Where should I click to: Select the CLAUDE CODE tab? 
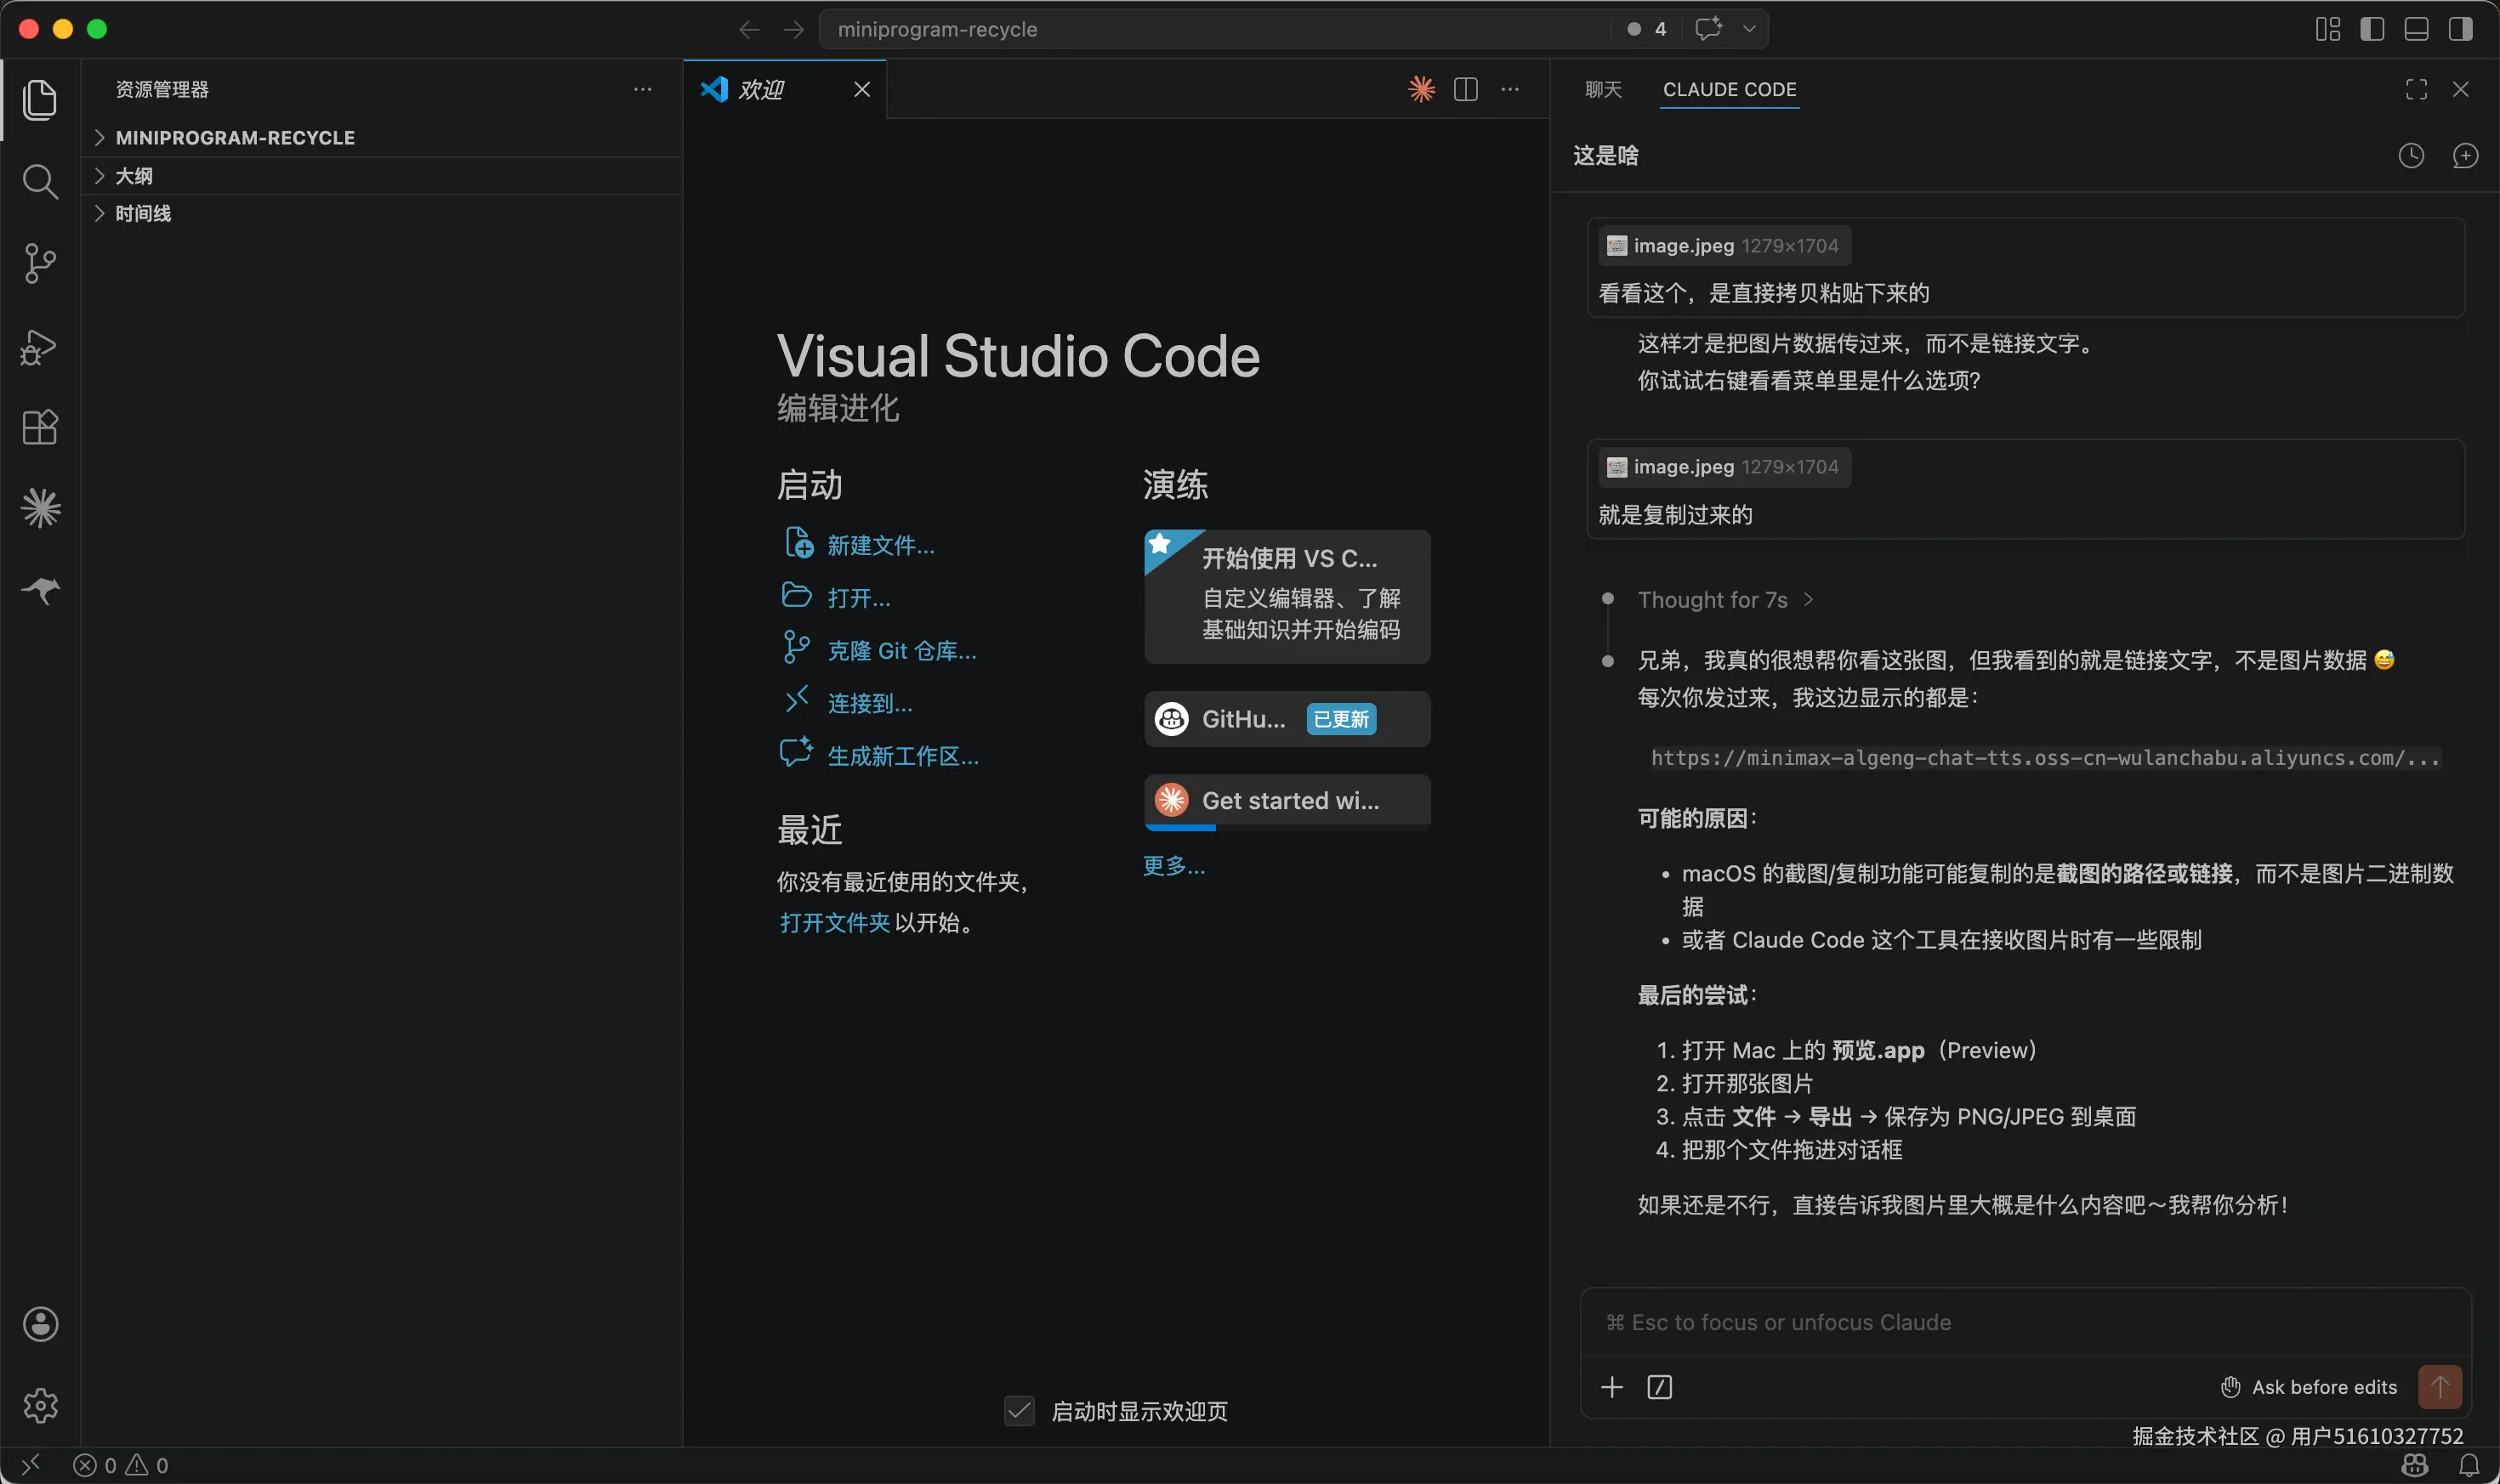(1729, 89)
